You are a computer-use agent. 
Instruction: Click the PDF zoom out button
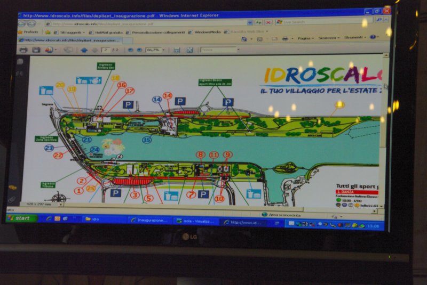pos(130,50)
